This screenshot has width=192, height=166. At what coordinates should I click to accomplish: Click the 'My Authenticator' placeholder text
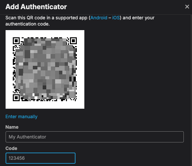coord(28,137)
